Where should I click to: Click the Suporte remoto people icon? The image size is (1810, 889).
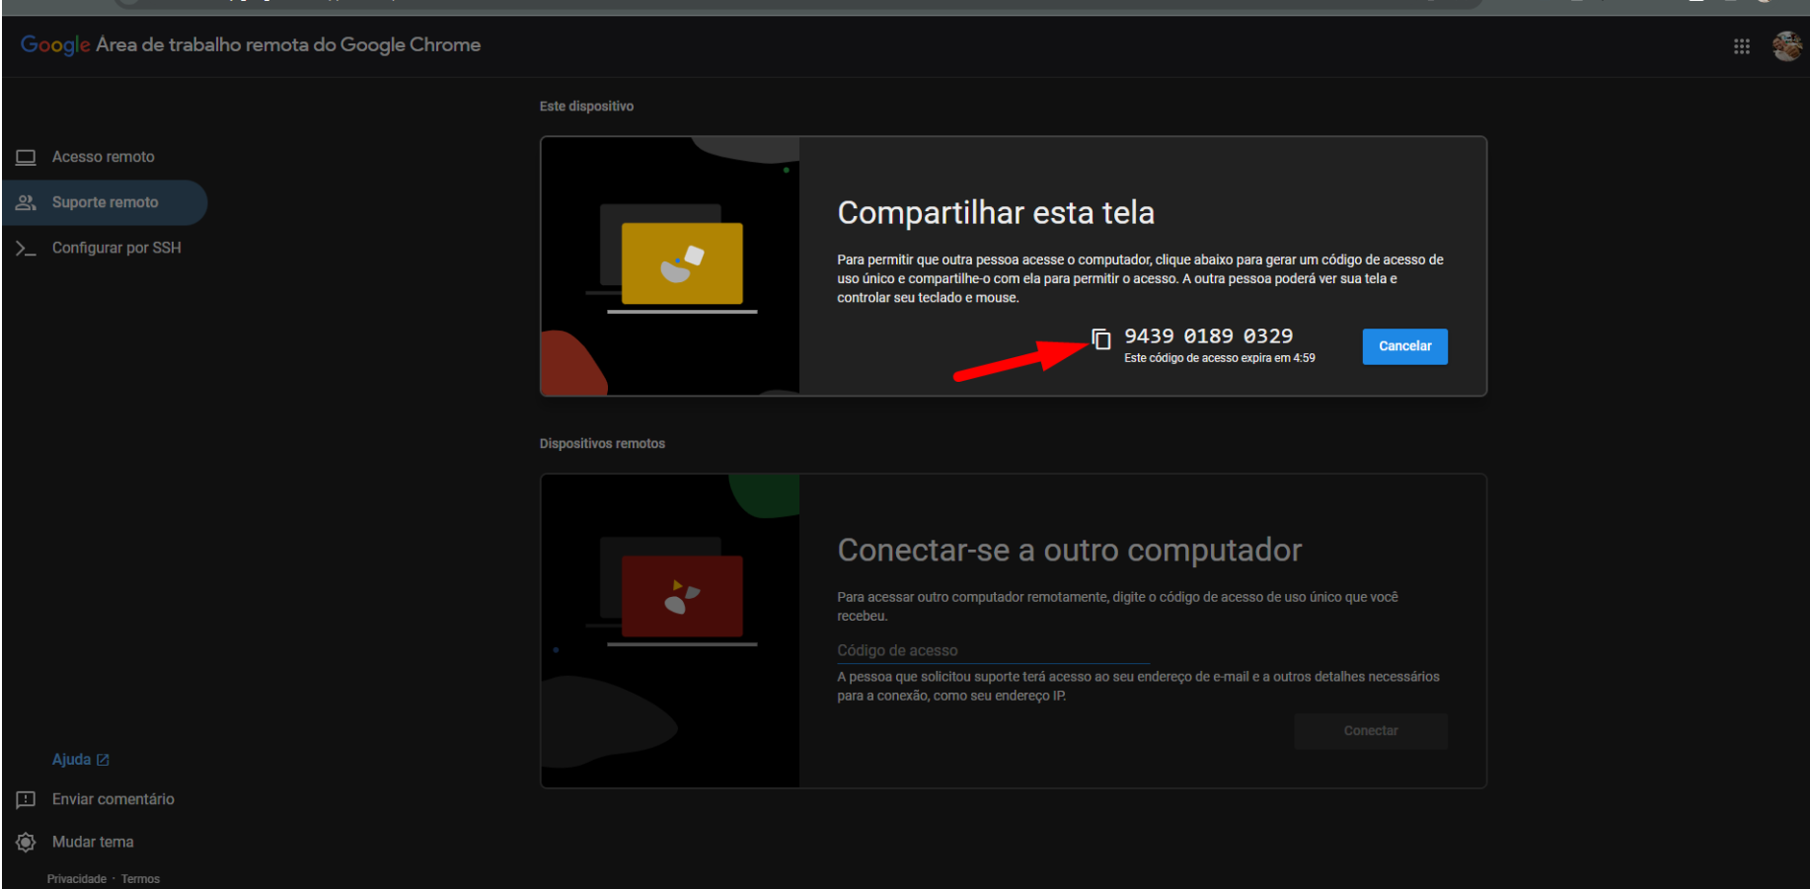coord(26,202)
